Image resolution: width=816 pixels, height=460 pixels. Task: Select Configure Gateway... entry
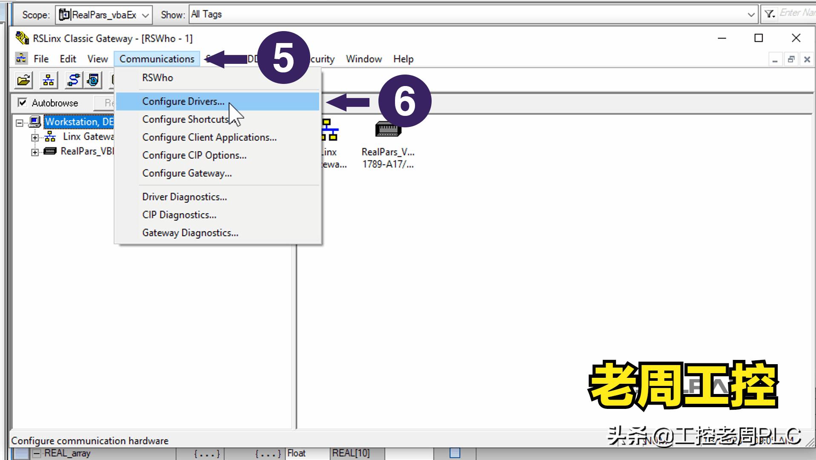tap(218, 173)
